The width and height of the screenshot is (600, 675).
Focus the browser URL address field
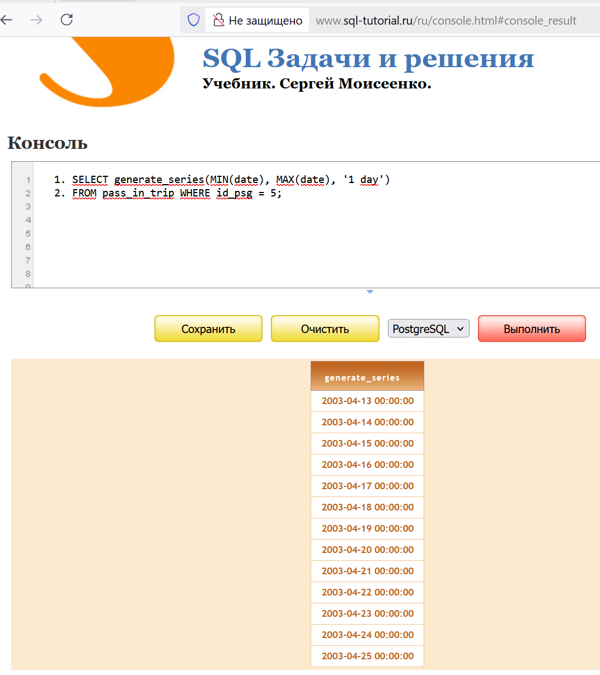pos(446,21)
